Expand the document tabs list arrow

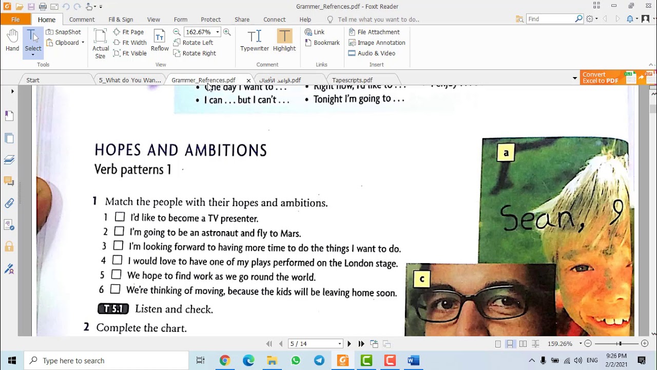575,78
